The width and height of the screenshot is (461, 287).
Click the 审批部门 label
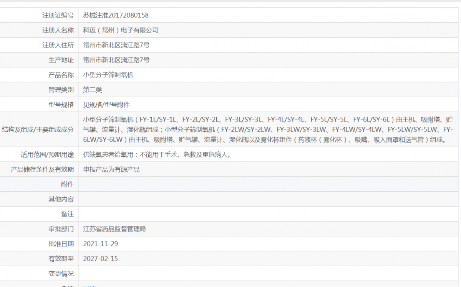pyautogui.click(x=61, y=229)
